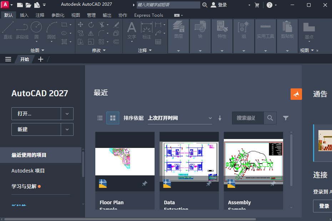Click the Dimension (标注) tool

pyautogui.click(x=146, y=32)
